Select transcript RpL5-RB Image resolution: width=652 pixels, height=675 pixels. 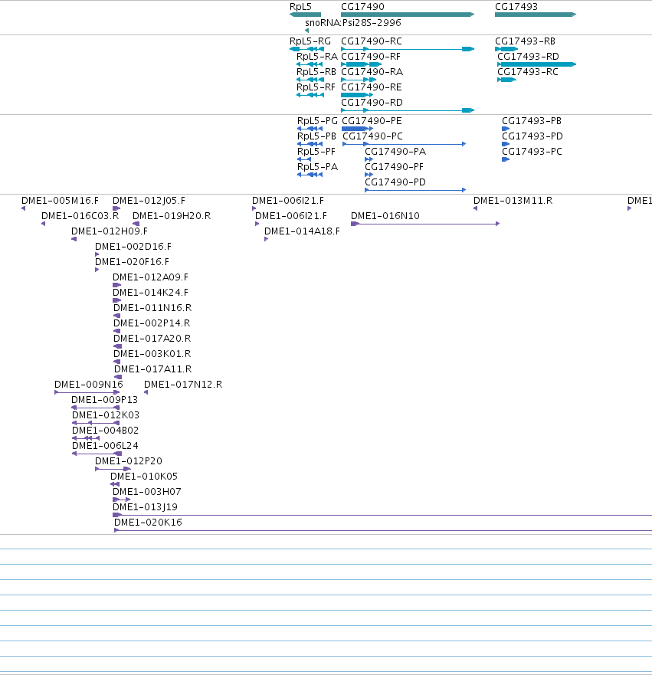(316, 72)
